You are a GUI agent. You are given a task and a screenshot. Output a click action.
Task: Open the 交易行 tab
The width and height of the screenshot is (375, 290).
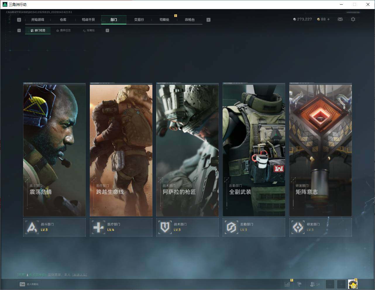[x=139, y=20]
